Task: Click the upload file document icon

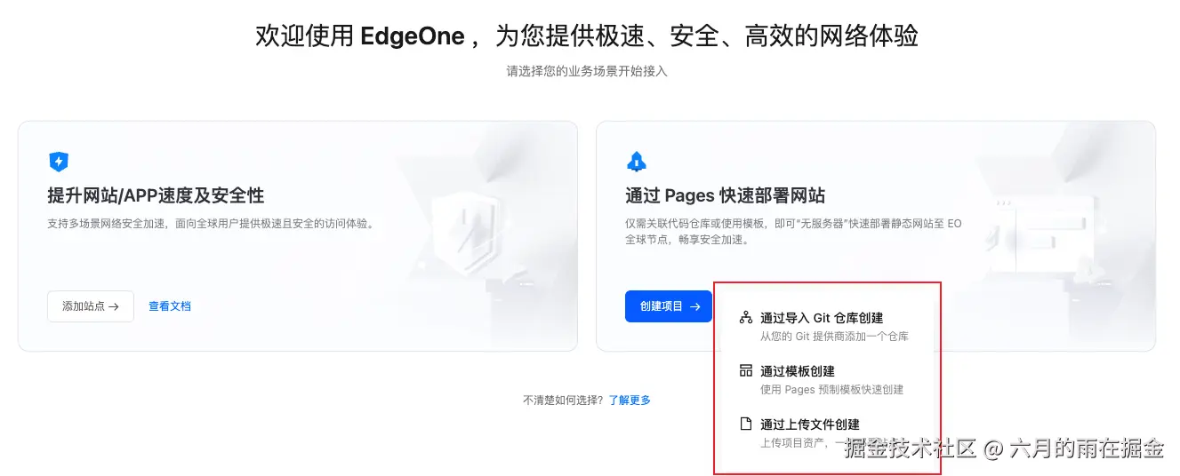Action: (746, 424)
